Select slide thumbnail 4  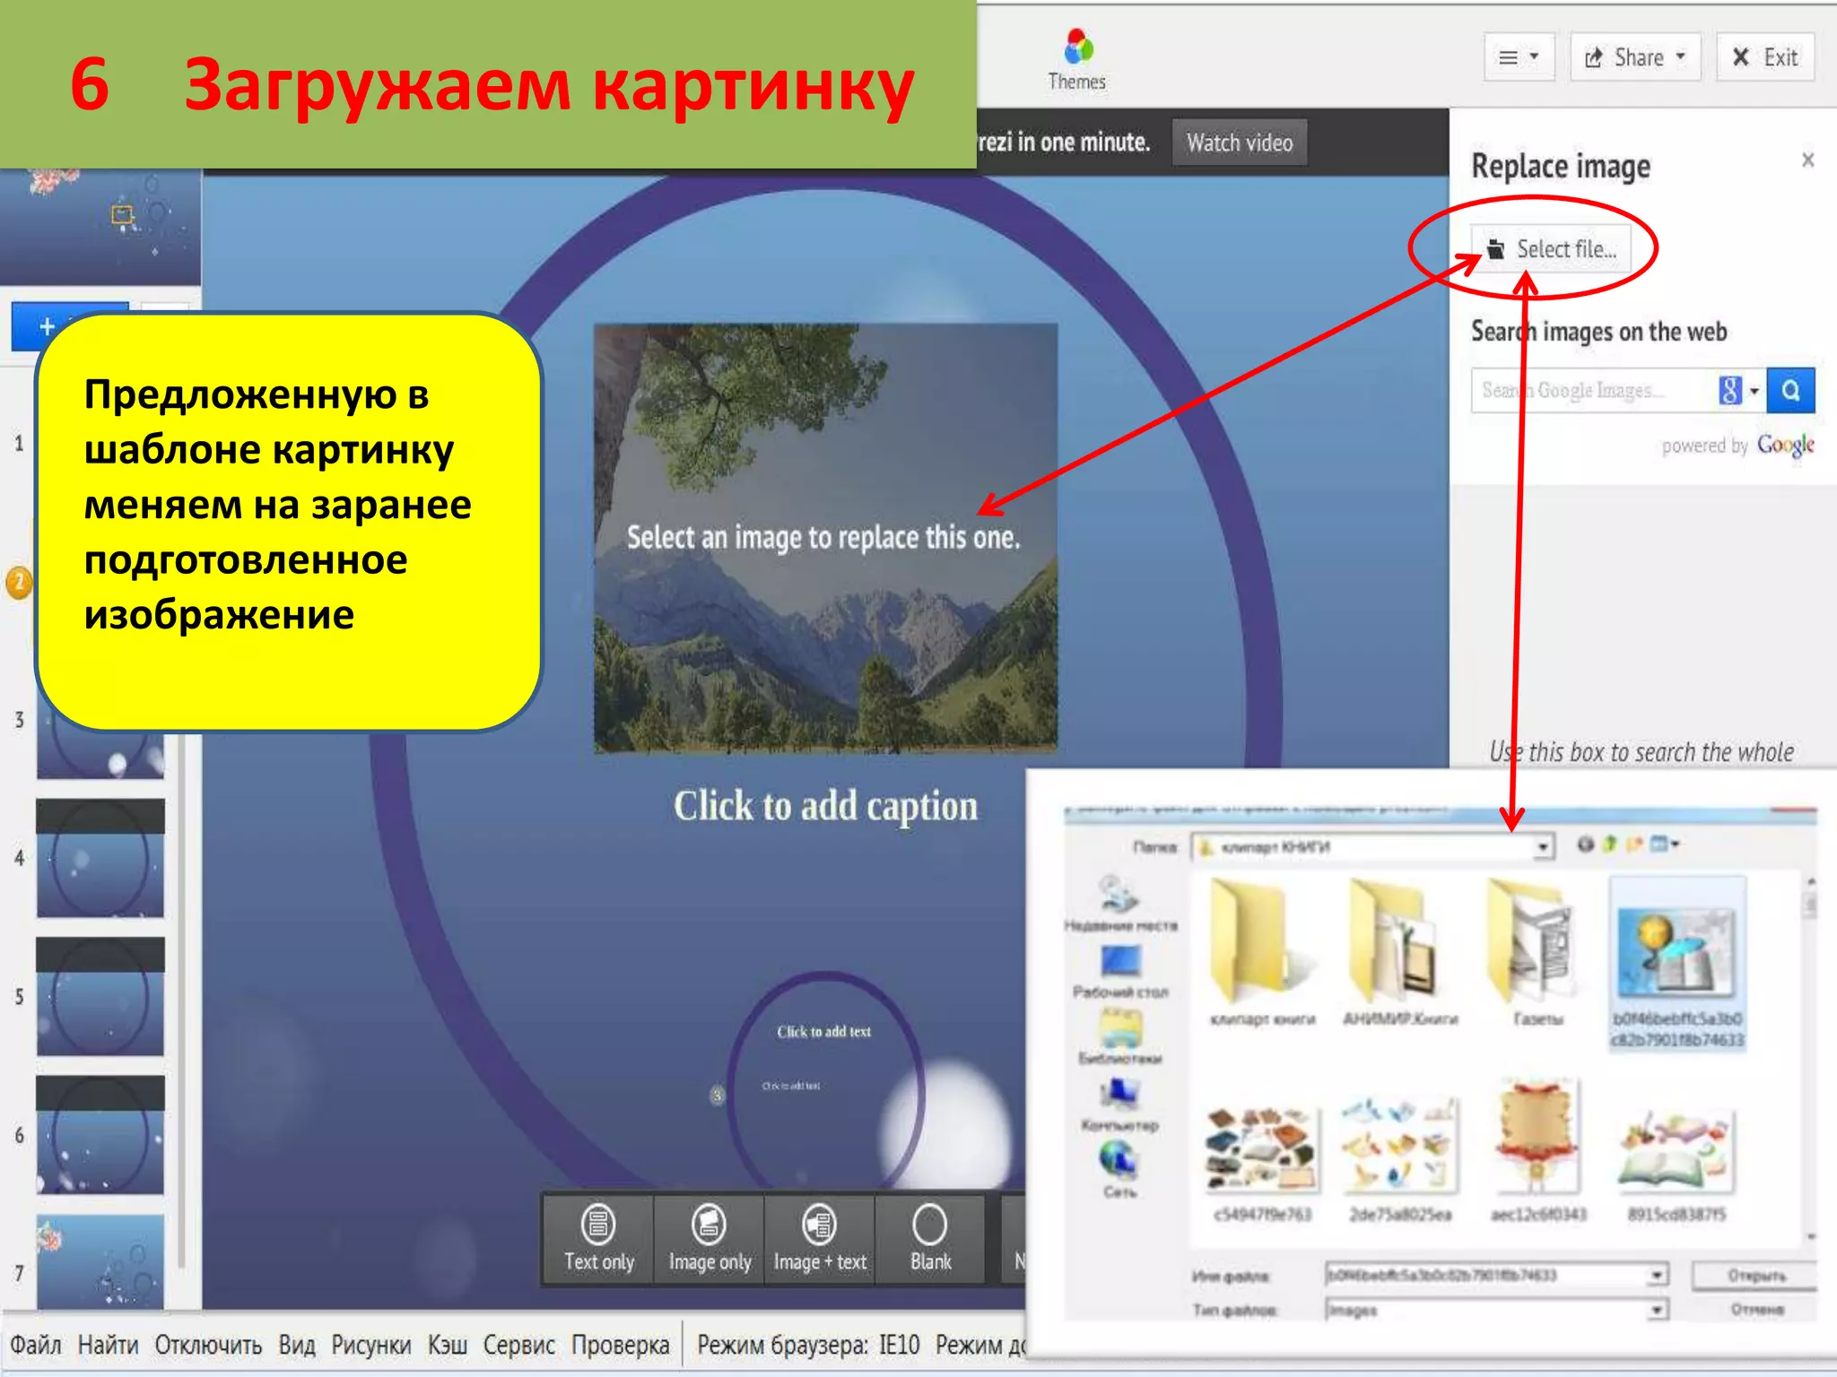pyautogui.click(x=100, y=858)
